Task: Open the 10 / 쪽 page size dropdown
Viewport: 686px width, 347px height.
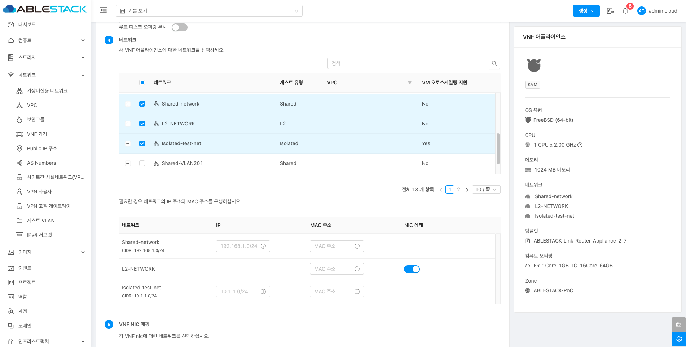Action: 485,190
